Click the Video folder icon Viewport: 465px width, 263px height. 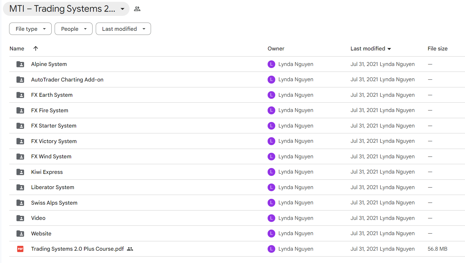click(20, 218)
